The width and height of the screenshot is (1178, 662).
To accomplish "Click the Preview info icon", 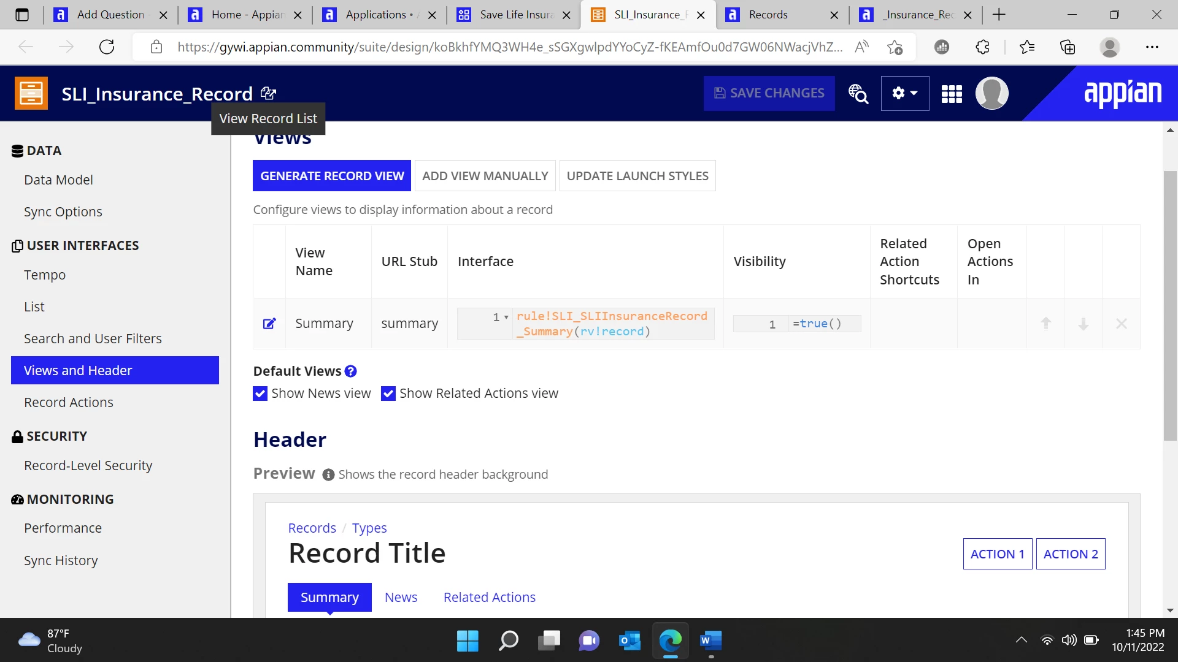I will (328, 475).
